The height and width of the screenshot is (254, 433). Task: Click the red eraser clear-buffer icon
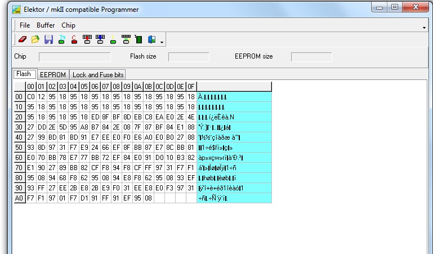[x=23, y=39]
